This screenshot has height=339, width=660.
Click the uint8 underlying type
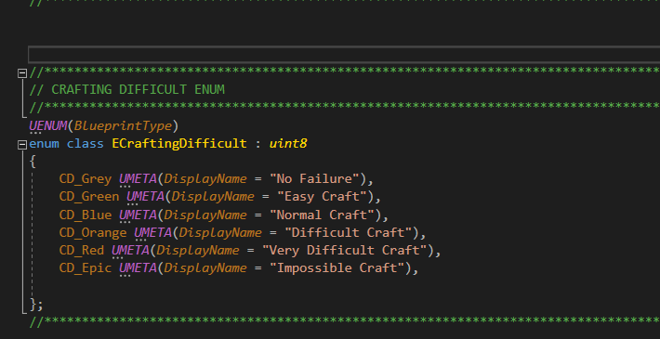click(x=288, y=144)
